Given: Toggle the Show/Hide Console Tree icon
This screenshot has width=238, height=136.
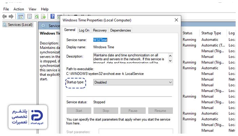Looking at the screenshot, I should [21, 16].
